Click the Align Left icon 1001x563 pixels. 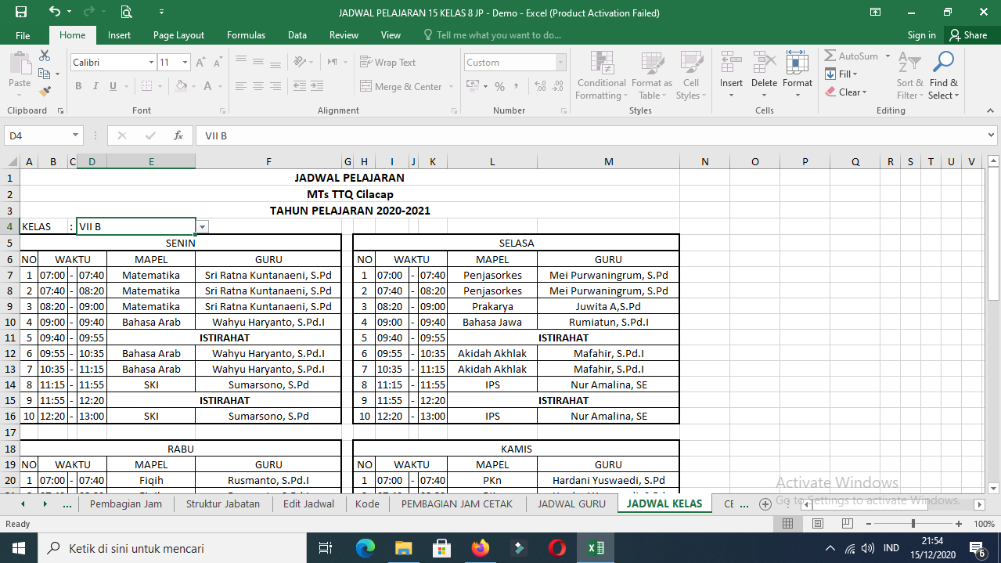tap(241, 86)
